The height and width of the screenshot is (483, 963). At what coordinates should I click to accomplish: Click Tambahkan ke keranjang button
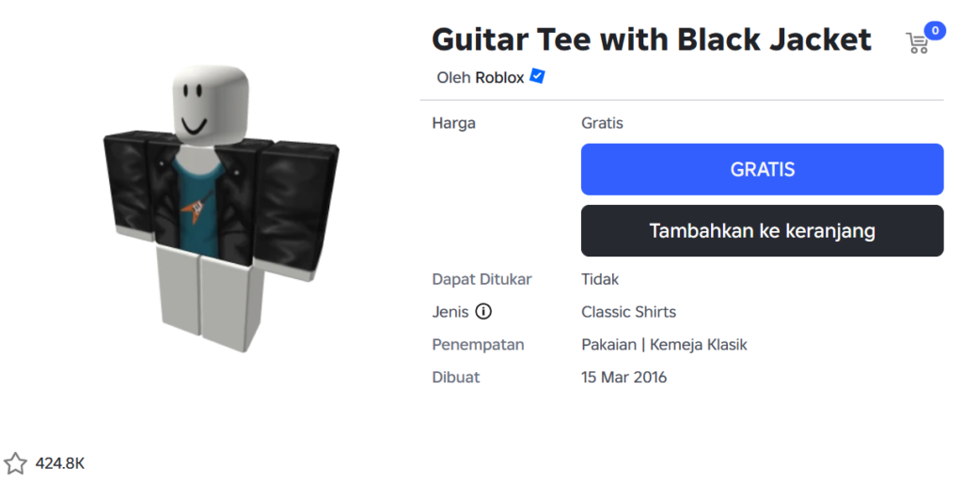[762, 231]
